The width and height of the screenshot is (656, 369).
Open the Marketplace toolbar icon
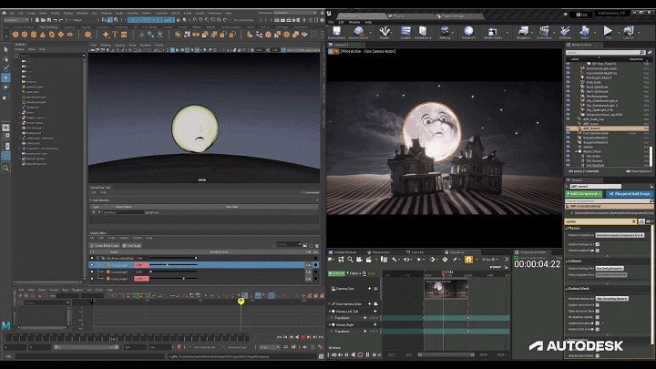pos(423,31)
